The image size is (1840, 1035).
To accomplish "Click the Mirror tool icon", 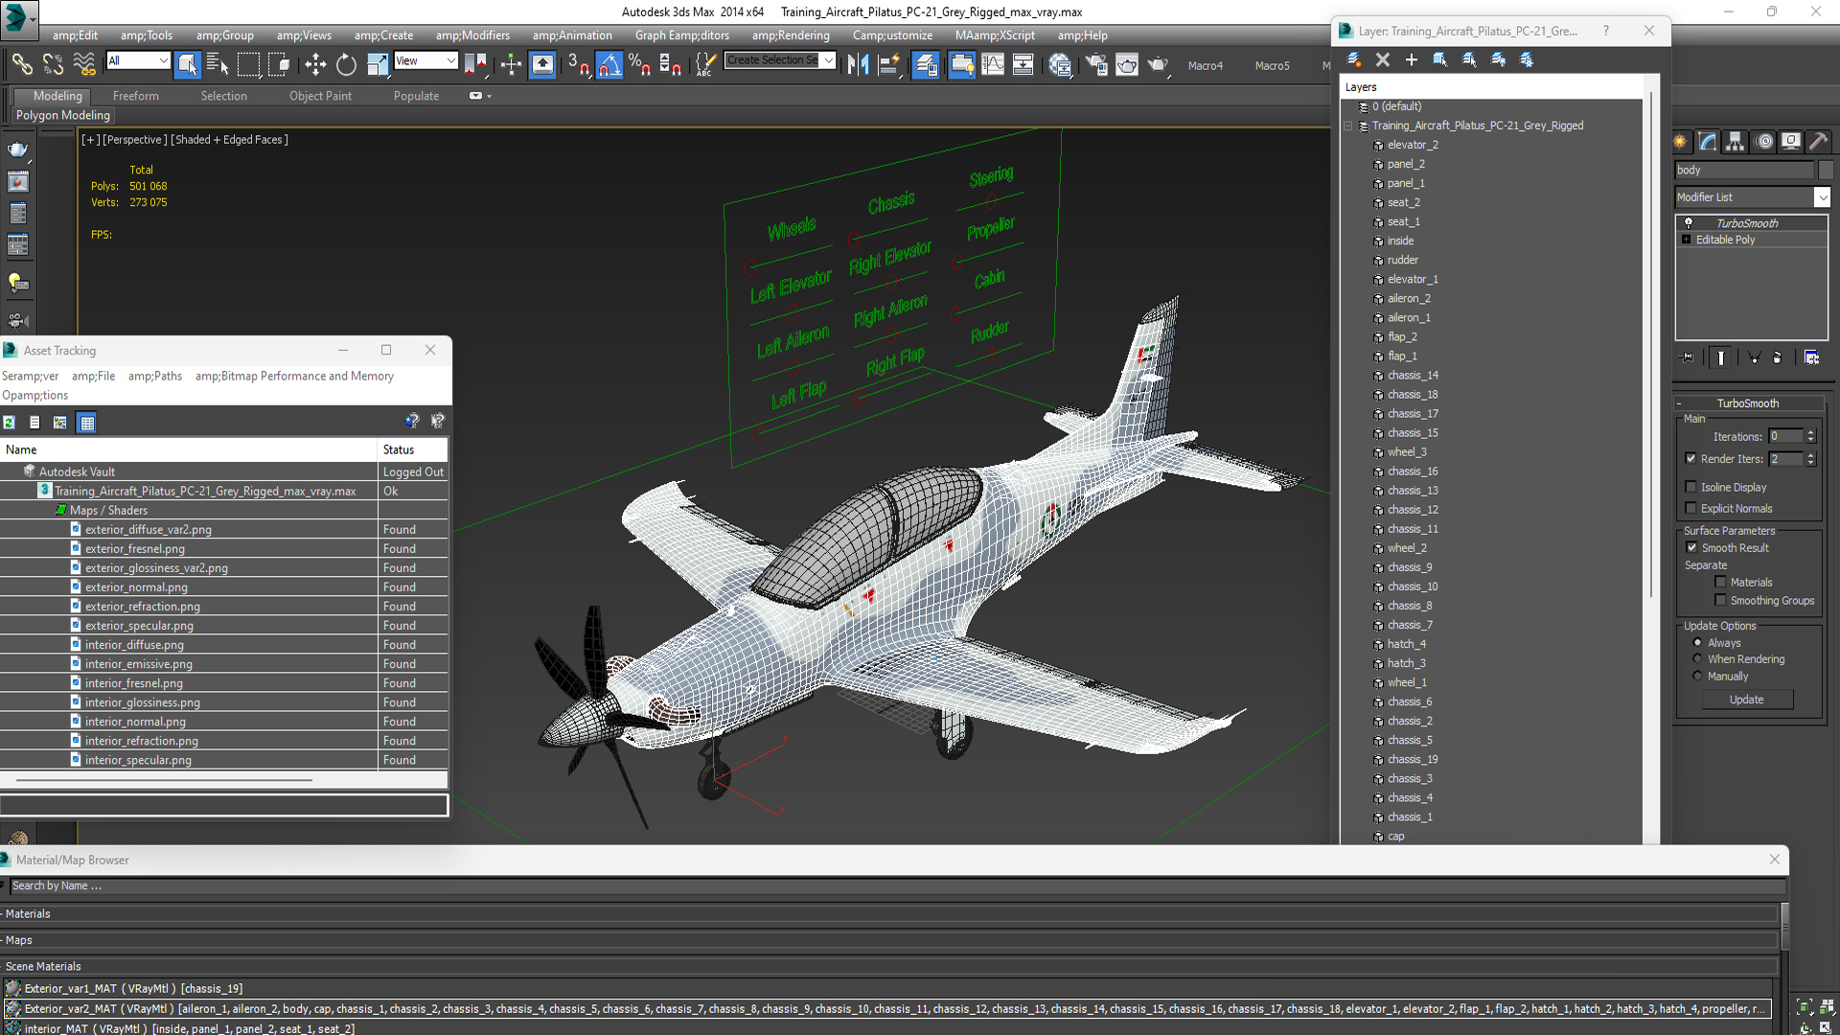I will pos(858,64).
